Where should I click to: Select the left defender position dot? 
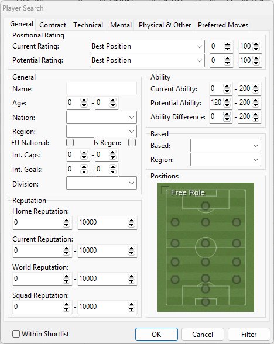click(175, 279)
